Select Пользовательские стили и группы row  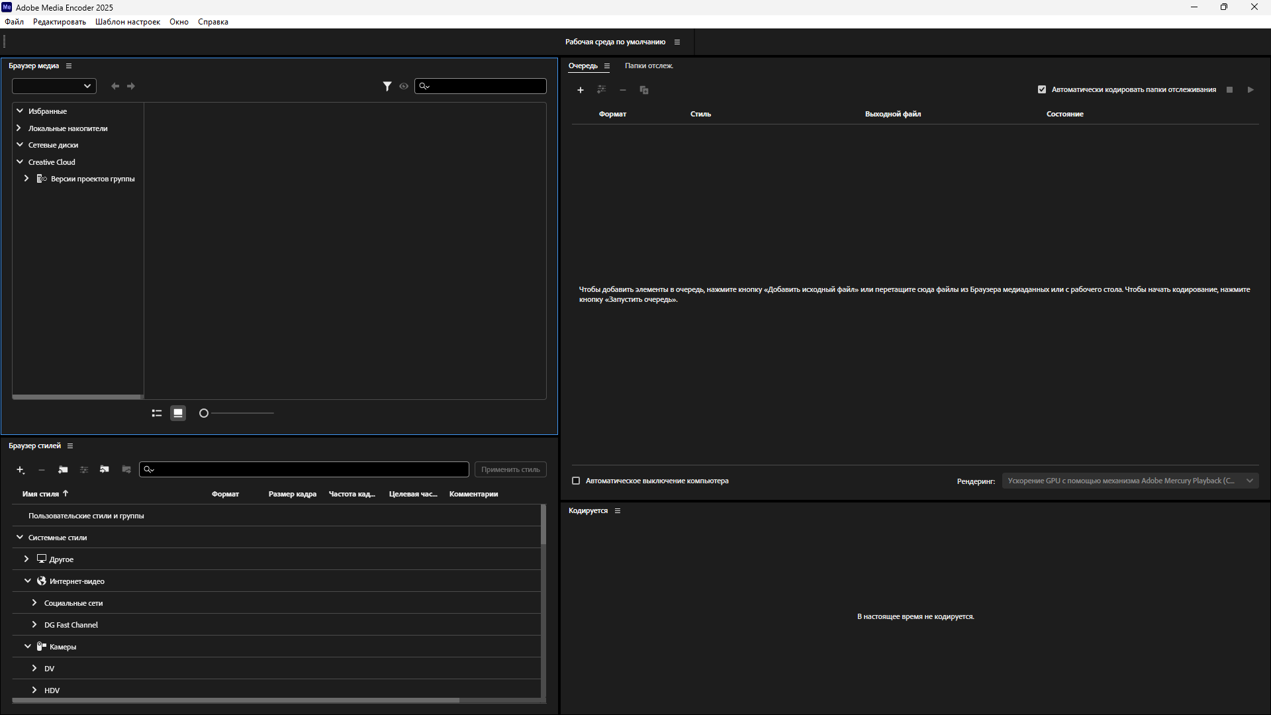[276, 516]
